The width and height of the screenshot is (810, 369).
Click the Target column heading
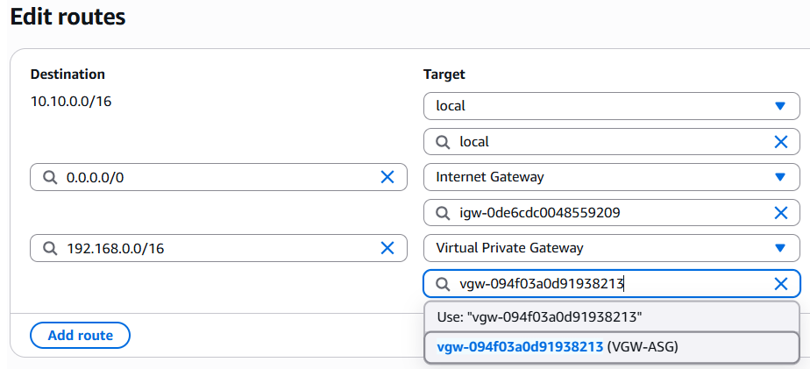click(444, 75)
